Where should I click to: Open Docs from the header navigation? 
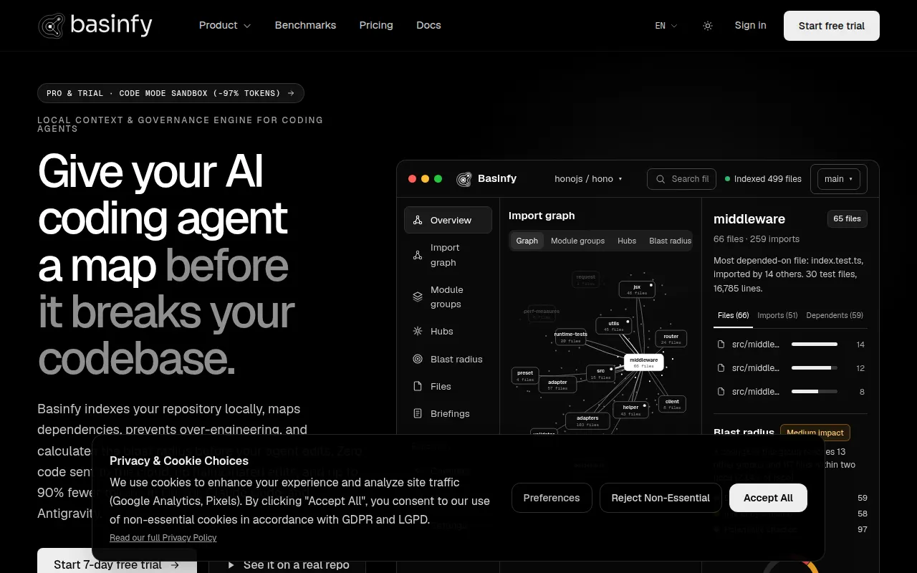[428, 25]
